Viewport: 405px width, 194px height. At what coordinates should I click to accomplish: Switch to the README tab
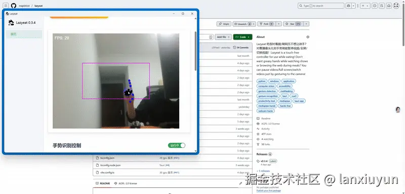pyautogui.click(x=103, y=183)
